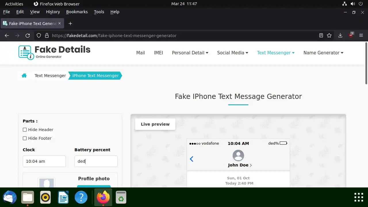Expand the Social Media dropdown menu

[233, 53]
